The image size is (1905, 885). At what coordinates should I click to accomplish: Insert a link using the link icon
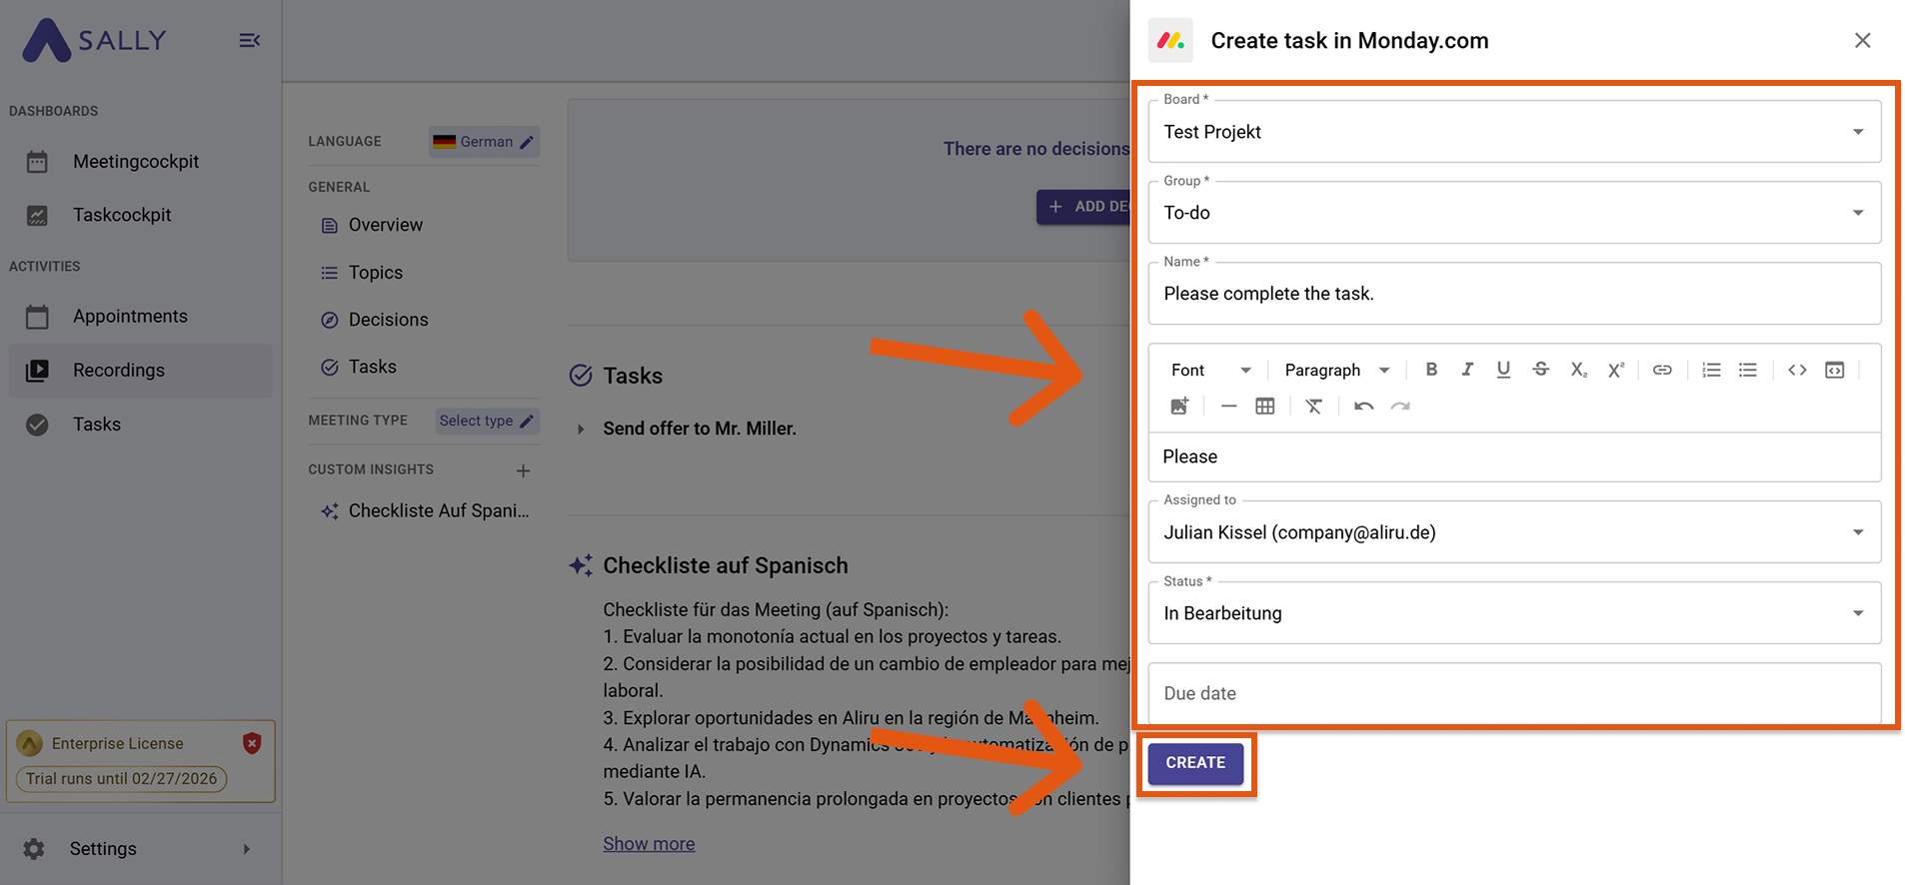click(x=1662, y=370)
